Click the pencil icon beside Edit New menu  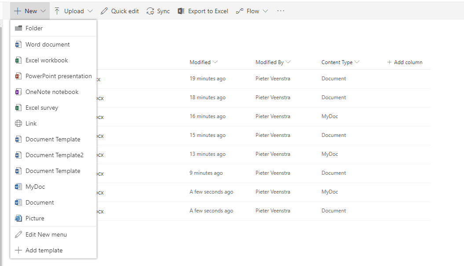[x=18, y=234]
